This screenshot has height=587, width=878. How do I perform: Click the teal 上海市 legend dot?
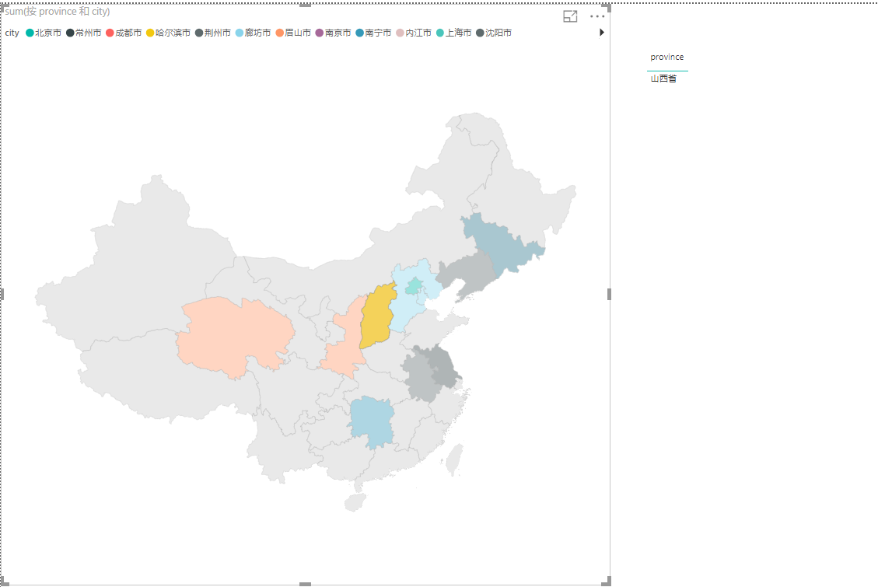click(x=439, y=33)
